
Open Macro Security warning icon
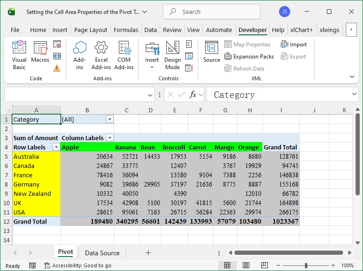pyautogui.click(x=57, y=68)
